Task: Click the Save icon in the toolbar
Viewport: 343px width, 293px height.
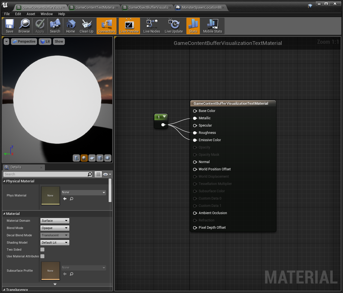Action: (9, 26)
